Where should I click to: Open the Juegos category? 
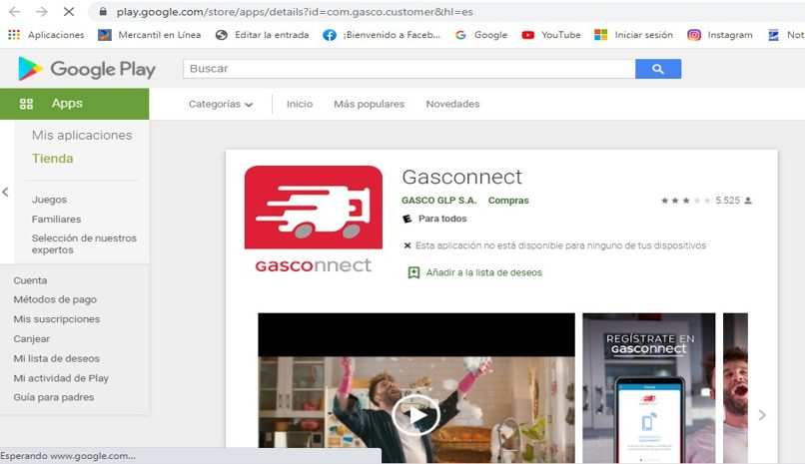point(49,200)
